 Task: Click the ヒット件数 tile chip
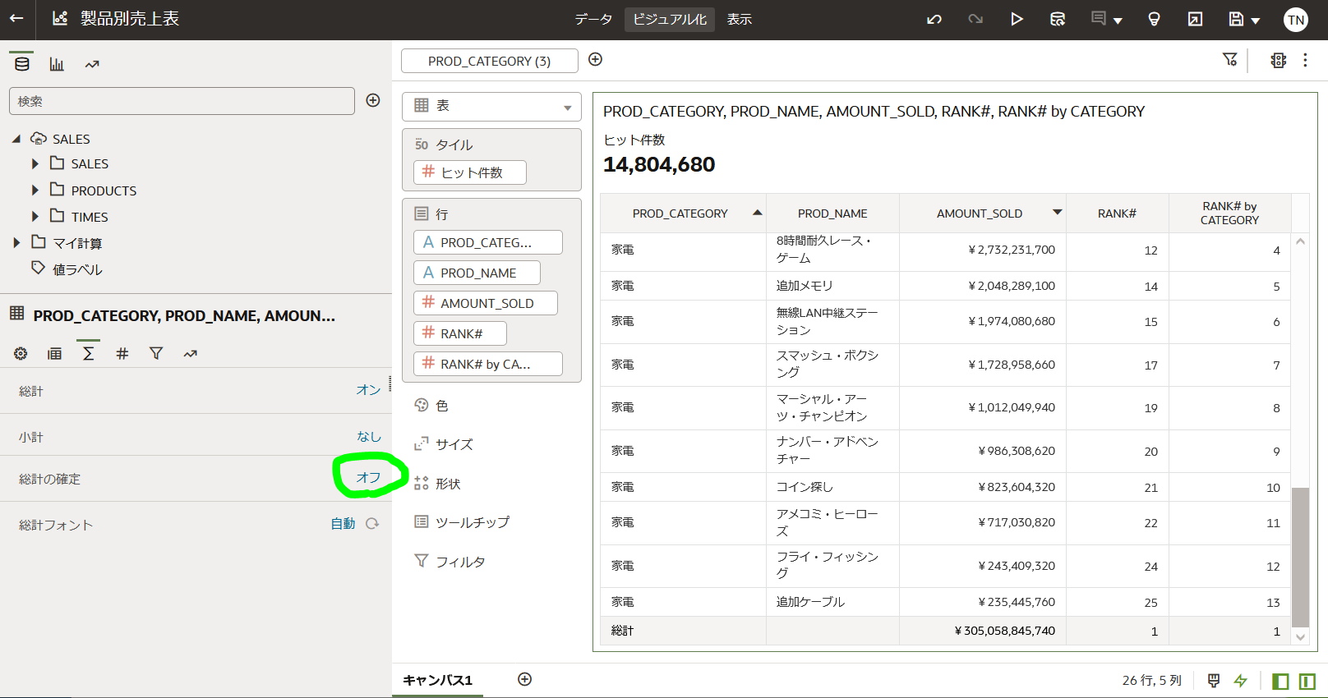click(x=470, y=172)
